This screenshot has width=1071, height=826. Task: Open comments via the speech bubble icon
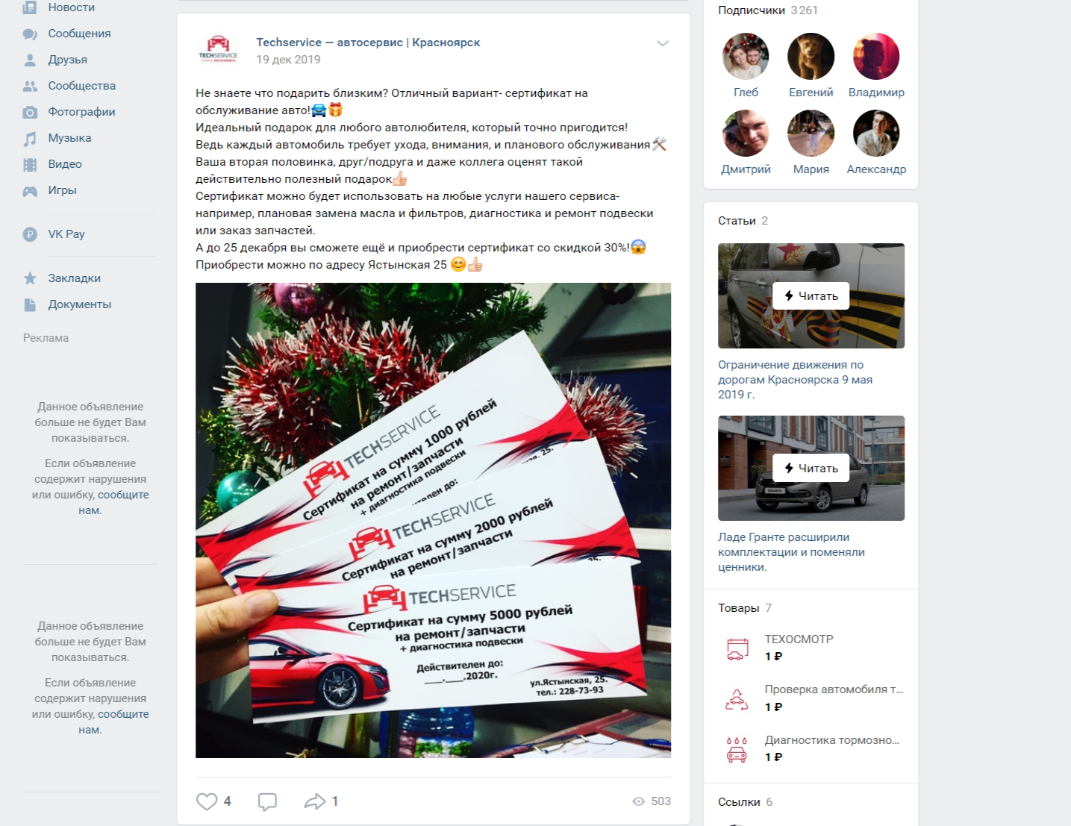[x=267, y=801]
